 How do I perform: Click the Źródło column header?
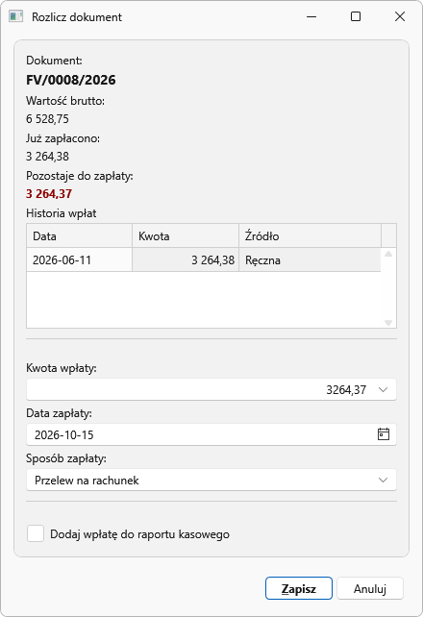click(x=311, y=235)
